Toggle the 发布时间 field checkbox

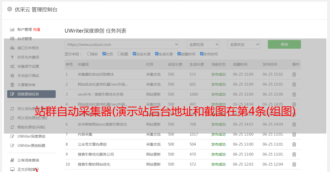point(201,54)
